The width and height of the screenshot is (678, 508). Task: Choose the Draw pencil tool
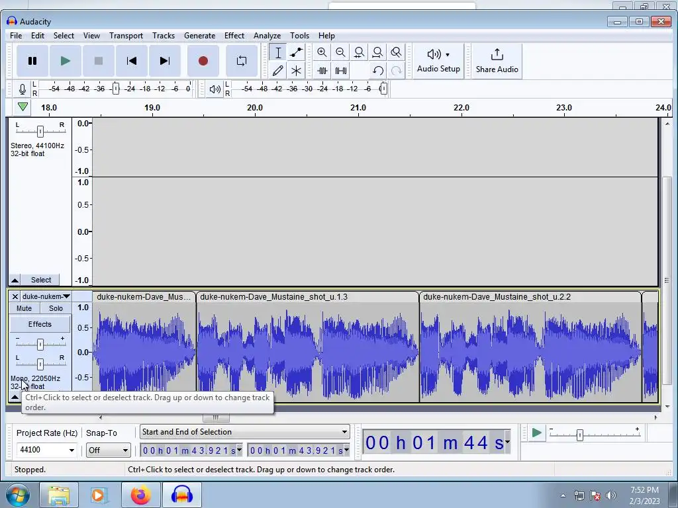pyautogui.click(x=278, y=70)
